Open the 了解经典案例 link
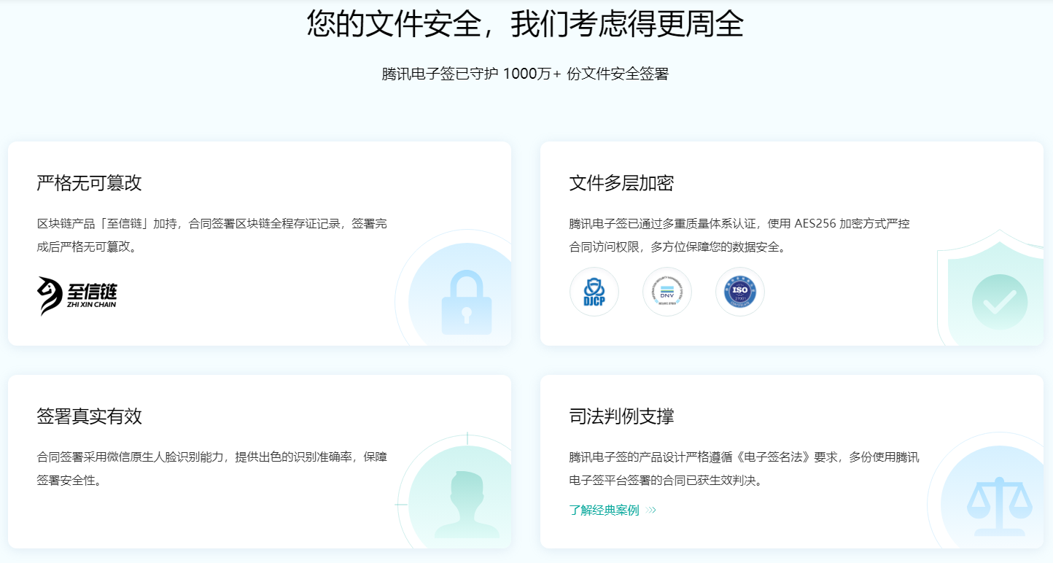 [x=605, y=510]
